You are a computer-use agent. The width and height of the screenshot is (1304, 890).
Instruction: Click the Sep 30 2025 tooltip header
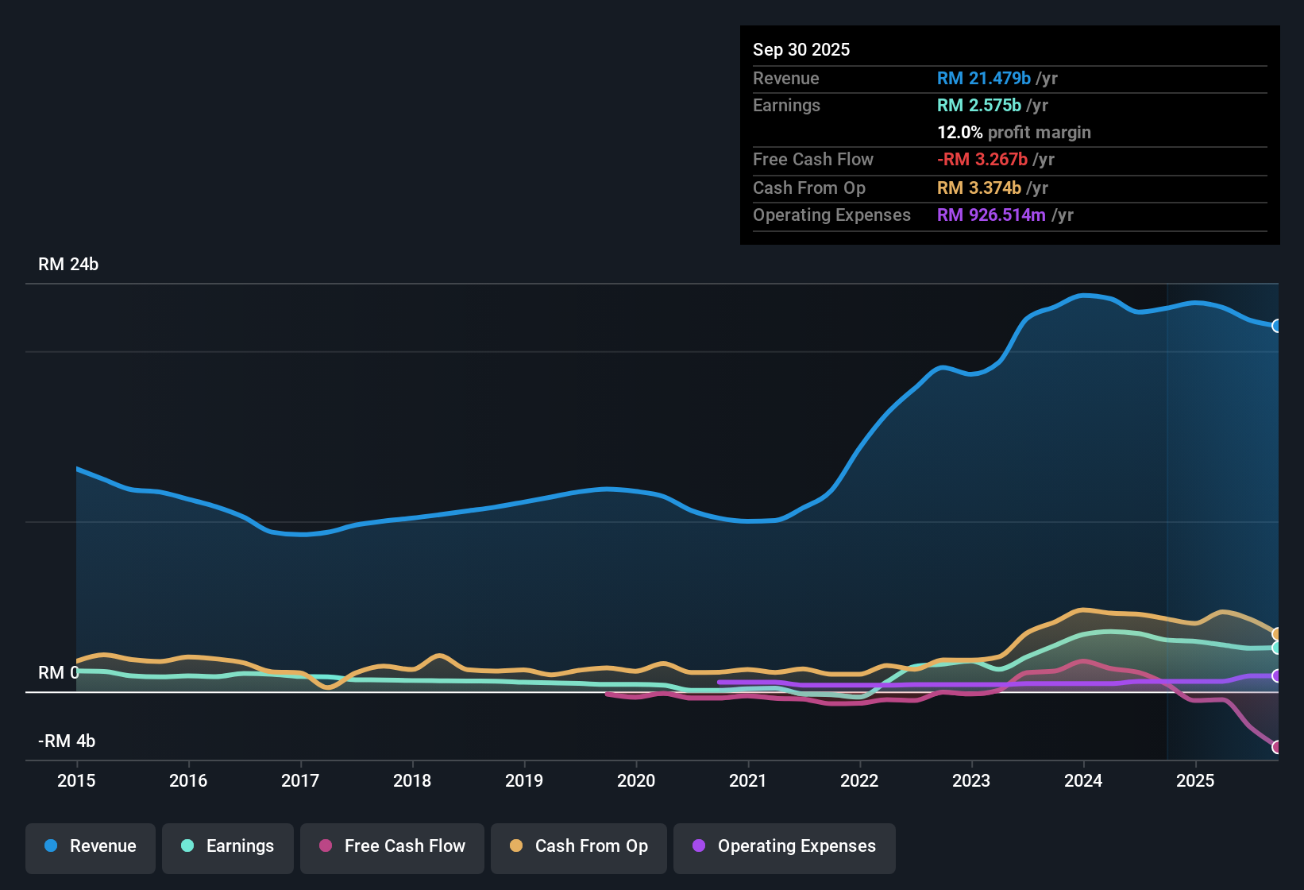[x=801, y=49]
